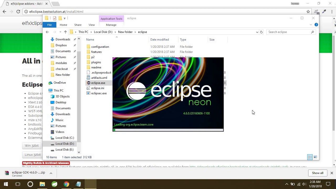Open the configuration folder
The height and width of the screenshot is (189, 336).
[x=100, y=47]
